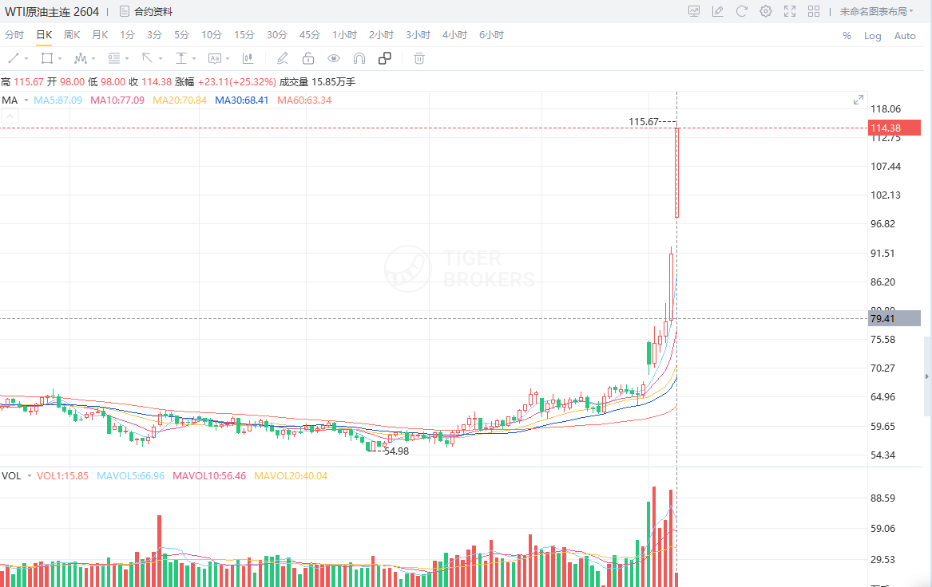This screenshot has width=932, height=587.
Task: Expand the VOL indicator dropdown arrow
Action: [30, 476]
